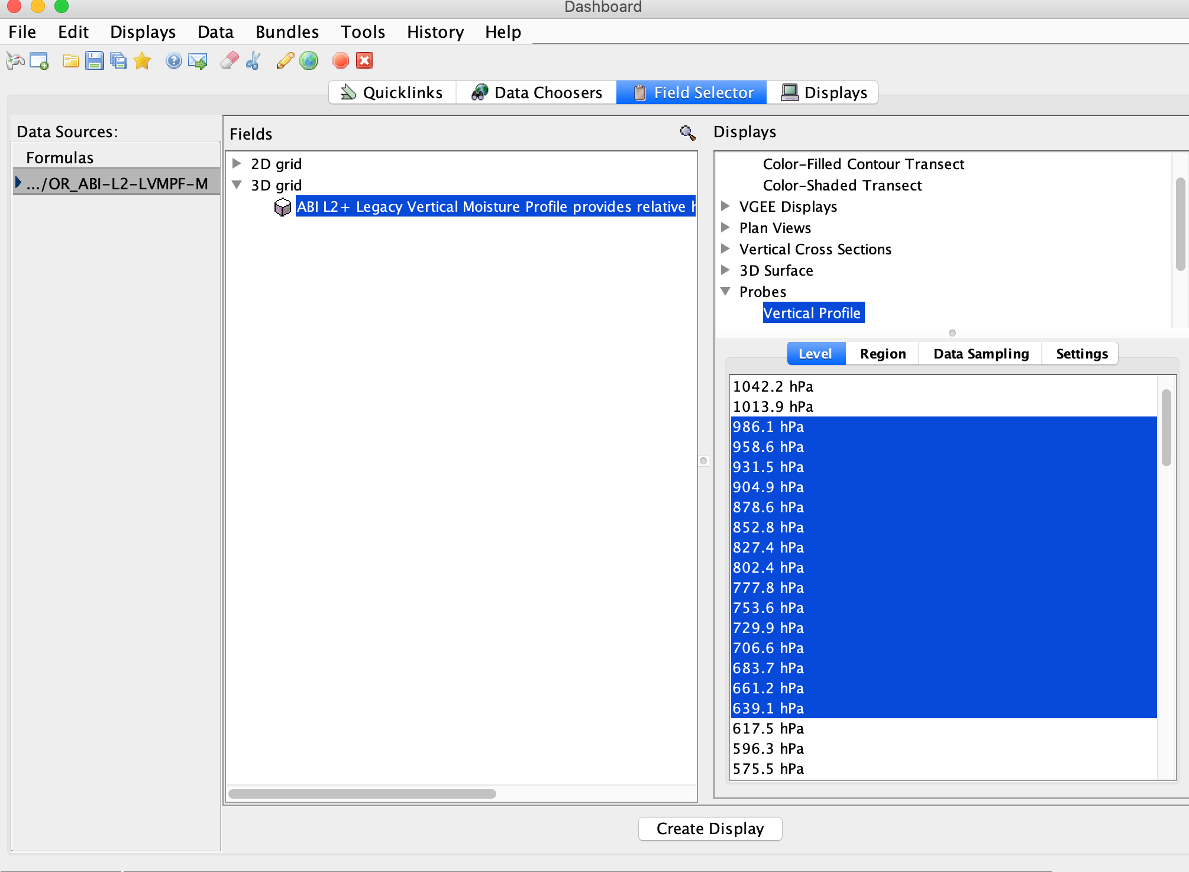1189x872 pixels.
Task: Open the Bundles menu
Action: (287, 32)
